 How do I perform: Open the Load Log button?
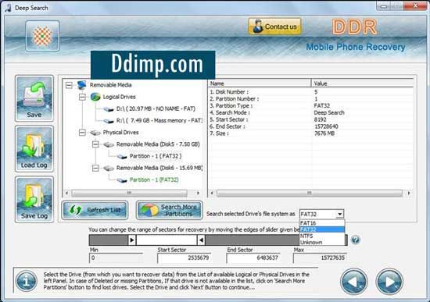[x=34, y=149]
